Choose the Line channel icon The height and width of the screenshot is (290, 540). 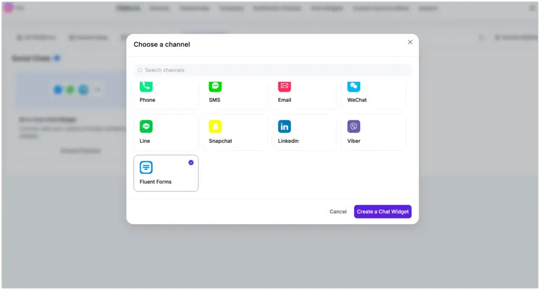tap(146, 127)
